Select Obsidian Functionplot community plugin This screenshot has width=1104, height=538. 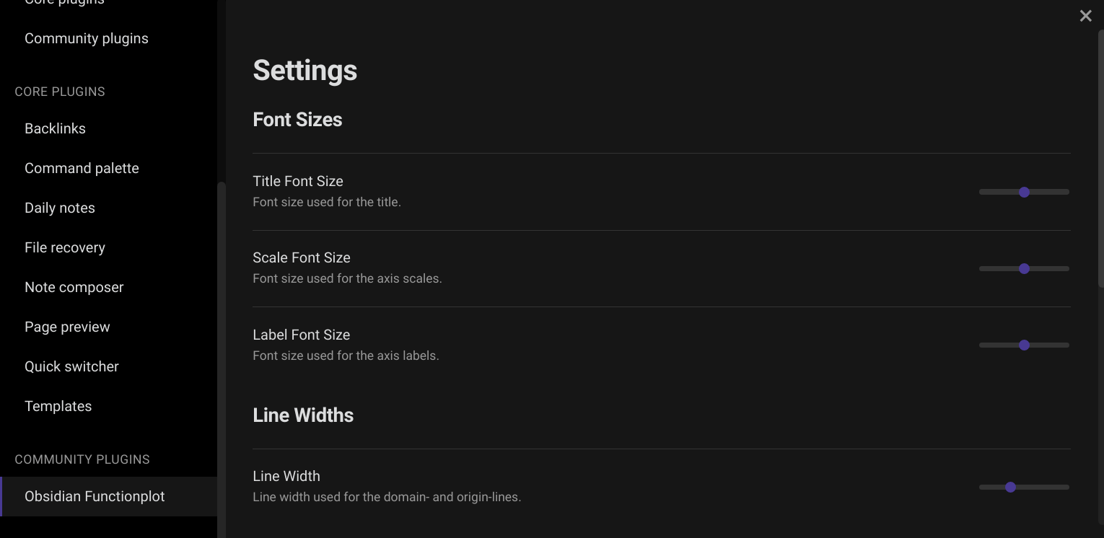(95, 496)
